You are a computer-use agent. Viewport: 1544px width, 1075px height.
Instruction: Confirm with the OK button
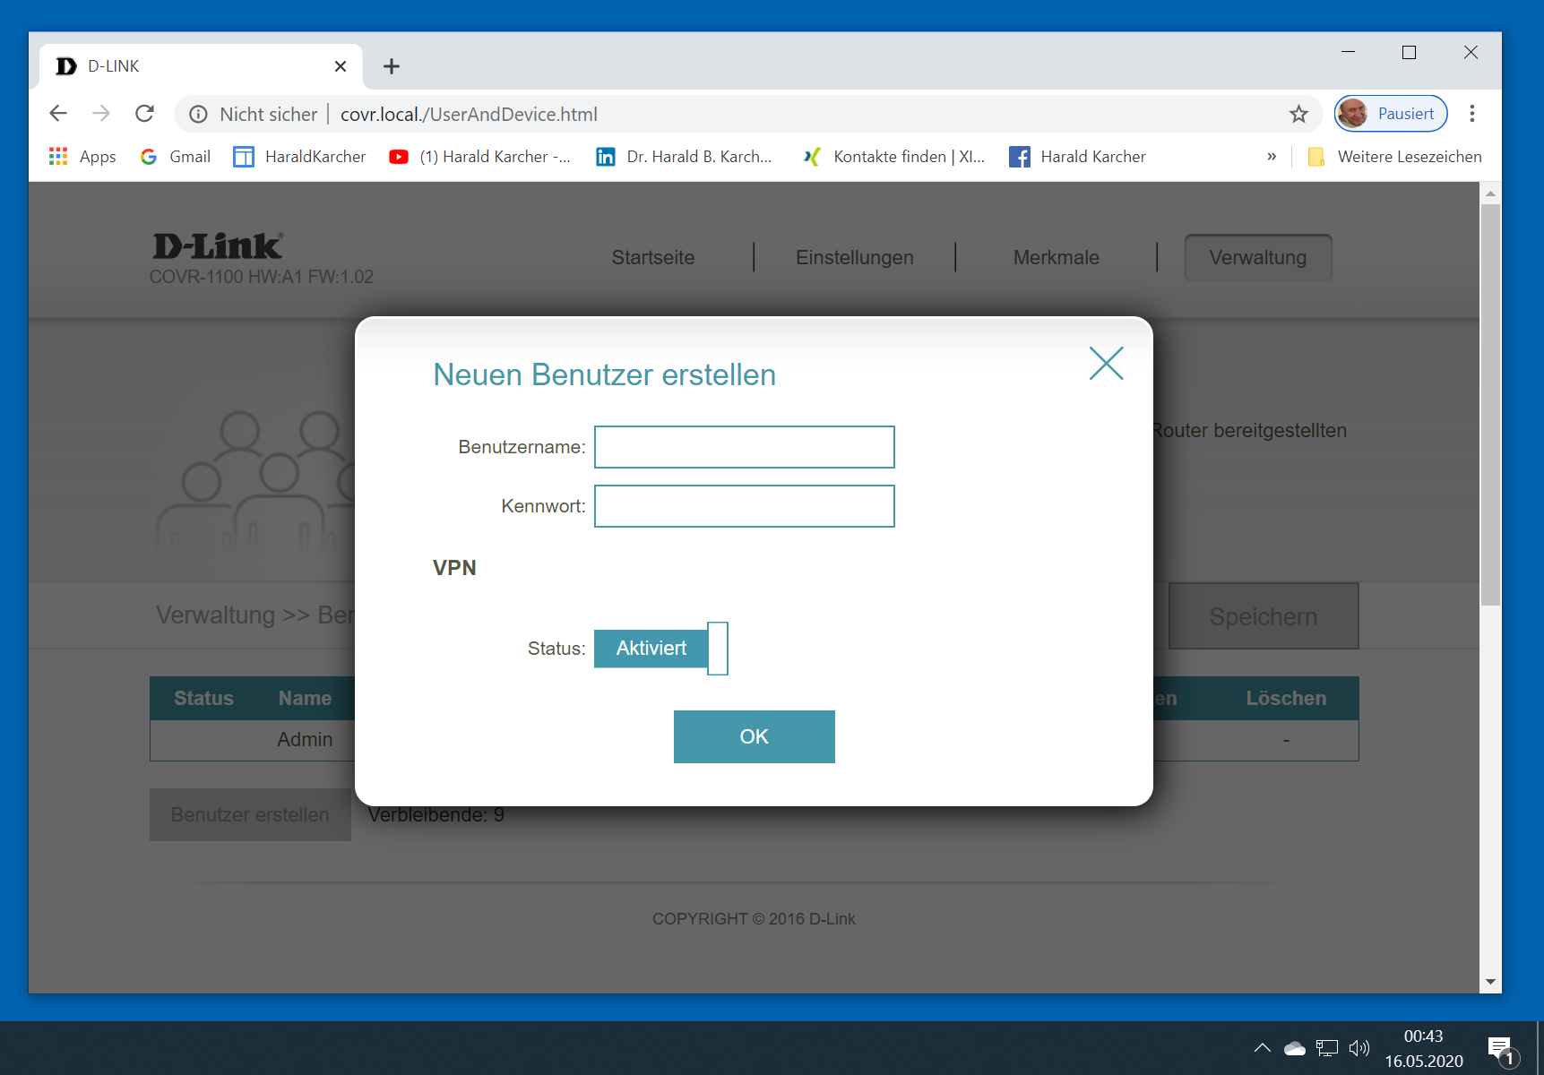[x=755, y=736]
